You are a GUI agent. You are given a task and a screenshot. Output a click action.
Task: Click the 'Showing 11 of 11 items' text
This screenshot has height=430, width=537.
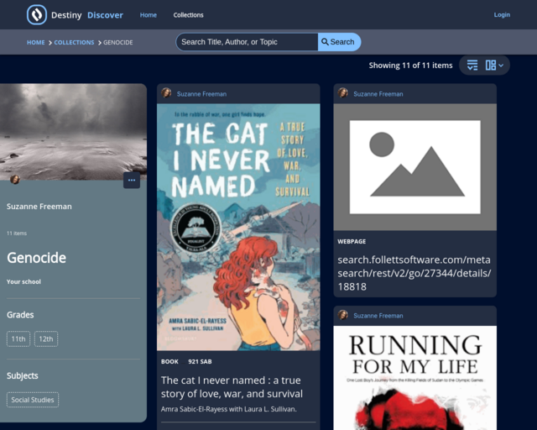[410, 66]
